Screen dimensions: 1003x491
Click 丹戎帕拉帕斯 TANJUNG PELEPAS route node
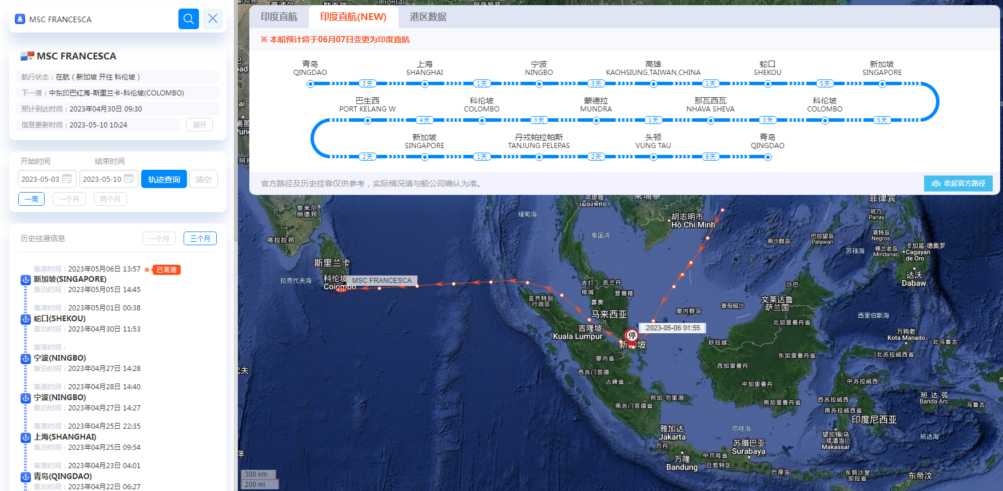point(539,157)
